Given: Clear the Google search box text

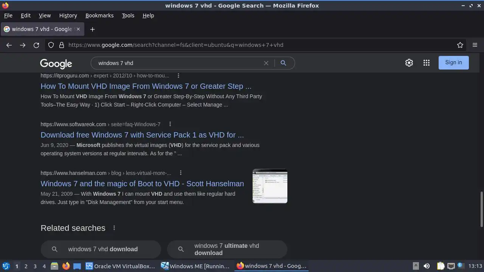Looking at the screenshot, I should 266,63.
